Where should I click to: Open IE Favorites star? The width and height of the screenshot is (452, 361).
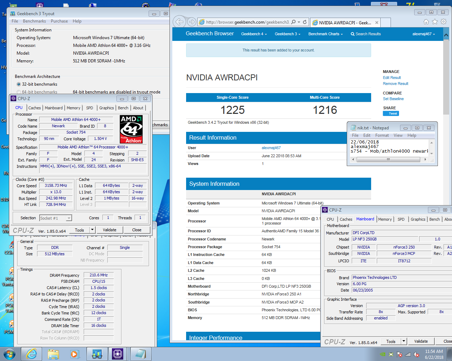click(x=435, y=22)
